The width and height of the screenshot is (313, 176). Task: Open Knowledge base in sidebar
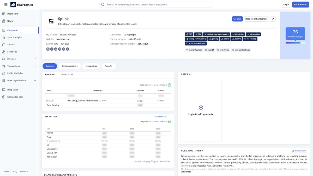click(x=15, y=97)
